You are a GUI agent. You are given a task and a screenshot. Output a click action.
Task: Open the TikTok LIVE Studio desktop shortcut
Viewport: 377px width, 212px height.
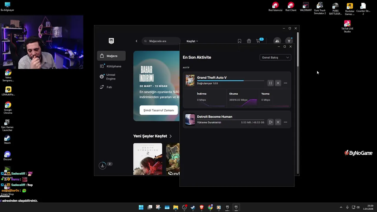click(x=347, y=26)
